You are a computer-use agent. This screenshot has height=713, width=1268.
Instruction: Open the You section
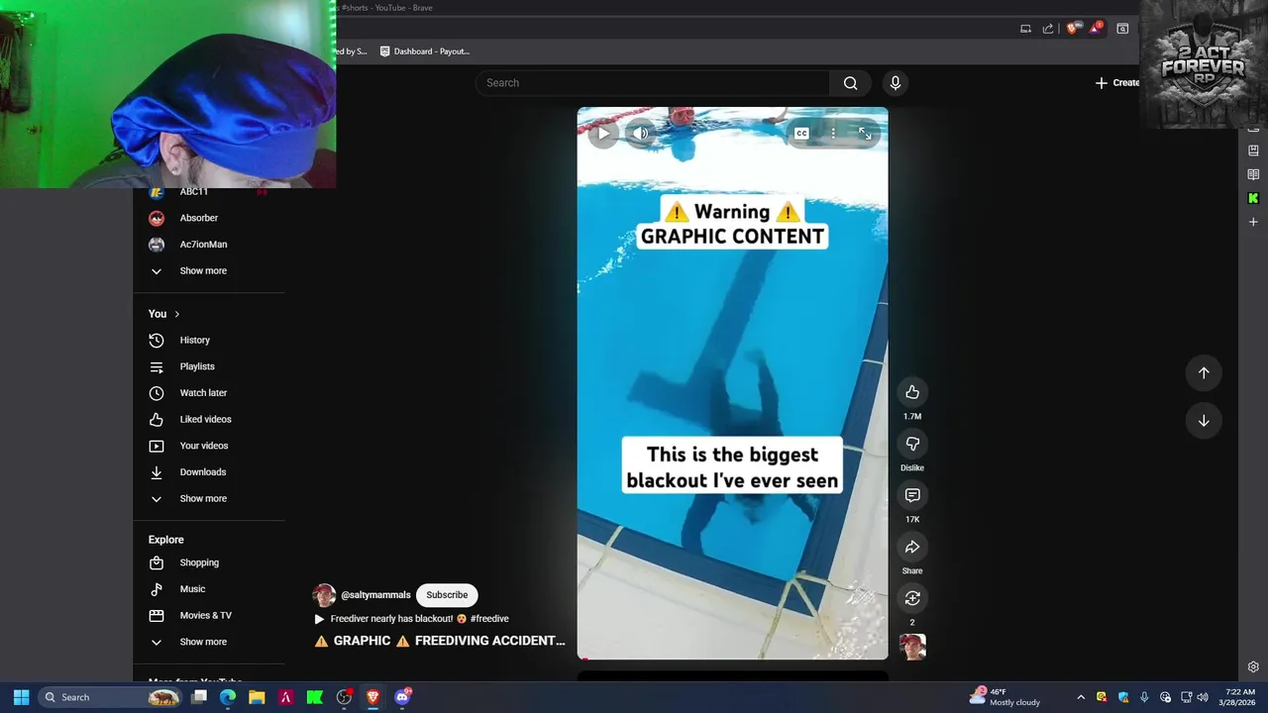point(164,314)
